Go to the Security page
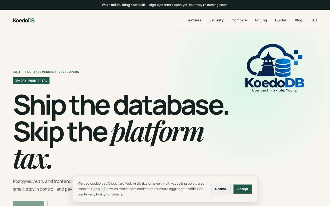330x206 pixels. pos(216,20)
